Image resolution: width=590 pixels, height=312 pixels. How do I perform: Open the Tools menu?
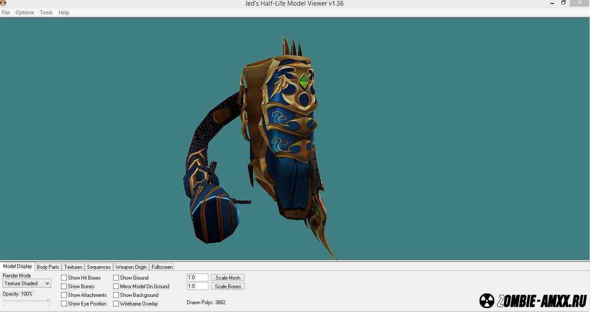46,13
